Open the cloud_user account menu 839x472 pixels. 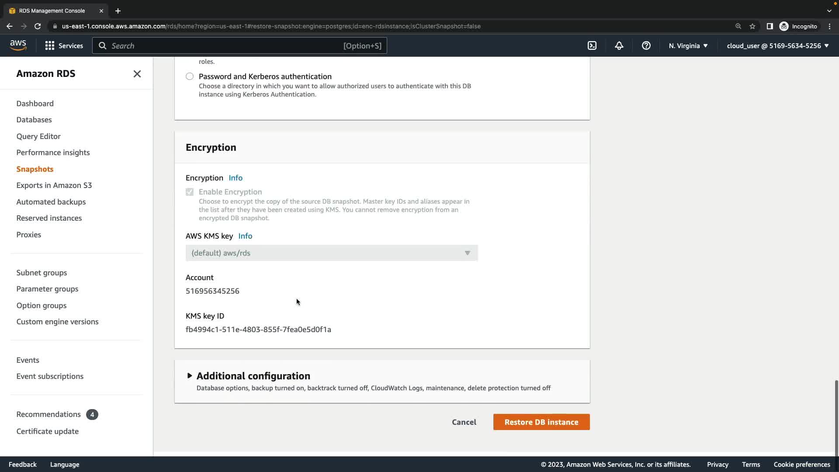coord(777,45)
